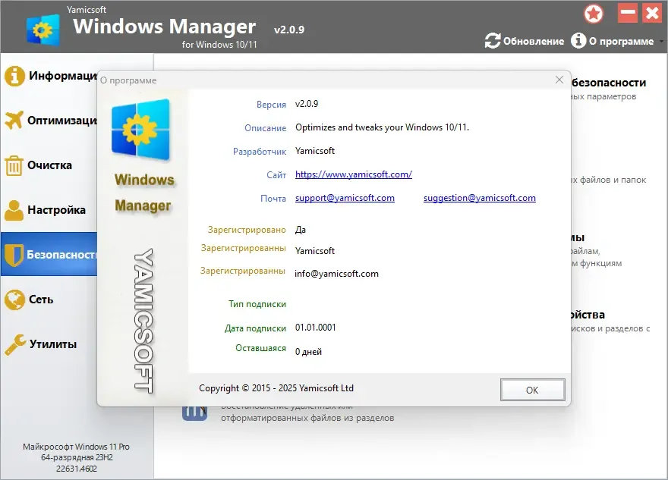Image resolution: width=668 pixels, height=480 pixels.
Task: Click the red star favorites icon
Action: (x=594, y=14)
